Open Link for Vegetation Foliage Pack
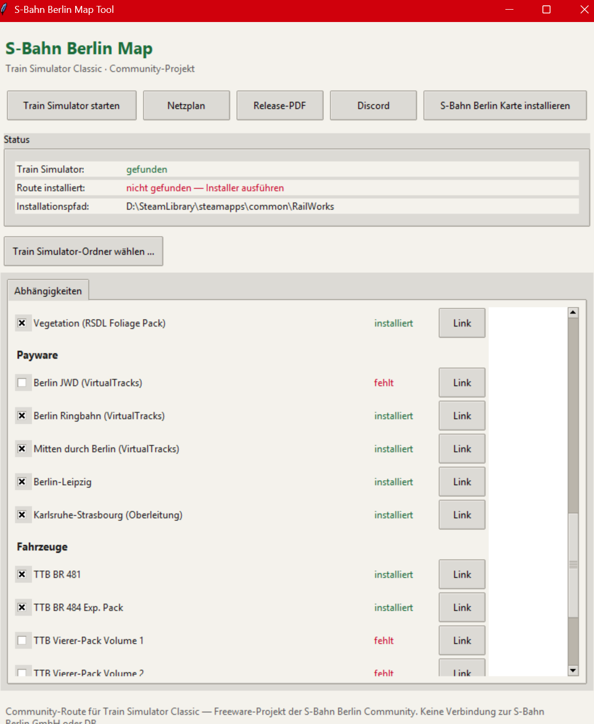This screenshot has height=724, width=594. [462, 323]
